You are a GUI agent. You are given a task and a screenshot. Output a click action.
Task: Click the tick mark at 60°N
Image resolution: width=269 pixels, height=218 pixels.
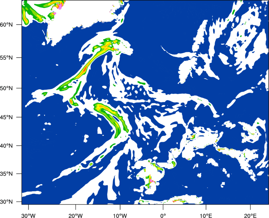tap(19, 24)
